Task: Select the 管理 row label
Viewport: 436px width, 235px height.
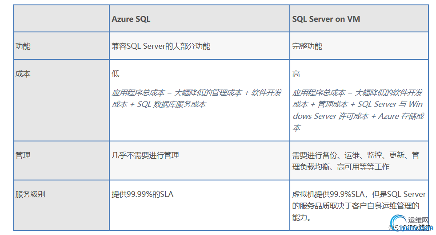Action: click(23, 155)
